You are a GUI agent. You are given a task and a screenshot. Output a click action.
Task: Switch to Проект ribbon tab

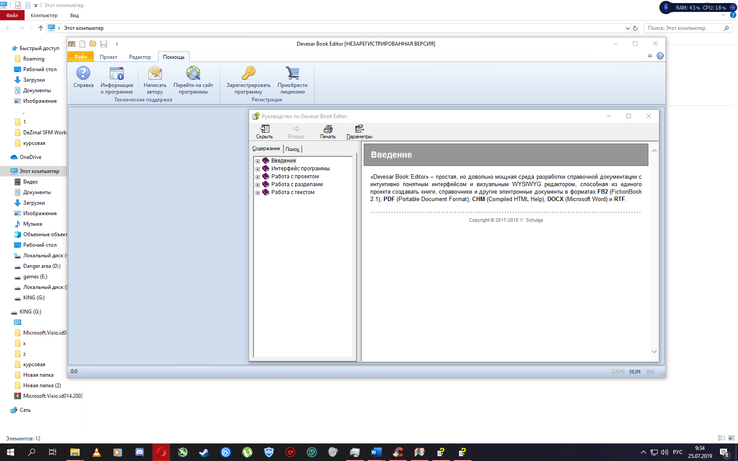tap(109, 57)
